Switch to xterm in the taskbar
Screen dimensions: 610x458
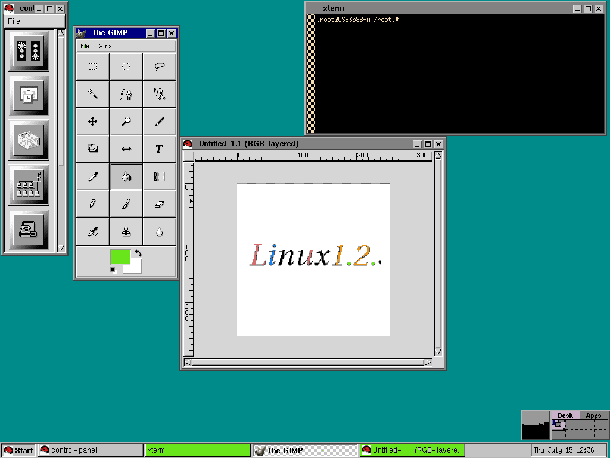[198, 450]
